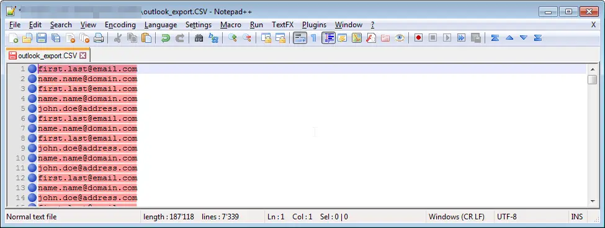The image size is (605, 228).
Task: Go to previous bookmark up arrow
Action: [509, 38]
